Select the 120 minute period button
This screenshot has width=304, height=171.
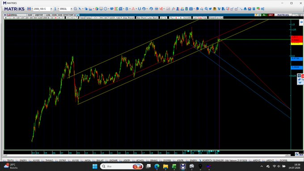click(40, 17)
